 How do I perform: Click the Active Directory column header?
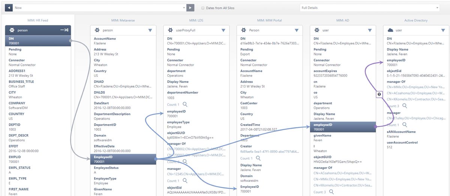pos(416,21)
